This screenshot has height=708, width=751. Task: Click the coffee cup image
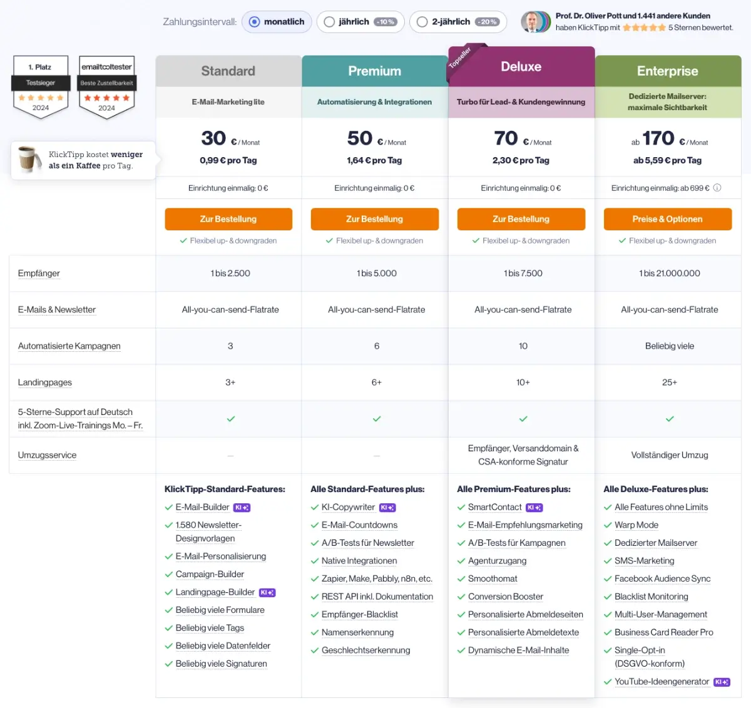29,159
